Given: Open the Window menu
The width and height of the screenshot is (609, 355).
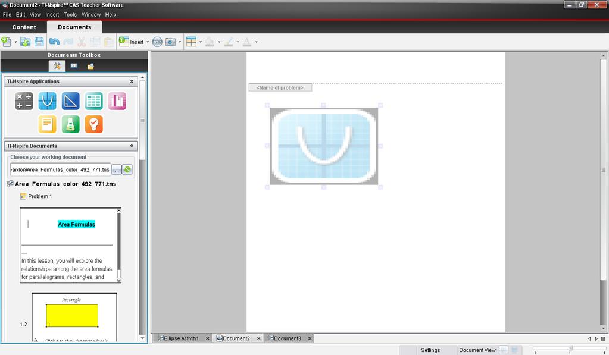Looking at the screenshot, I should point(91,15).
